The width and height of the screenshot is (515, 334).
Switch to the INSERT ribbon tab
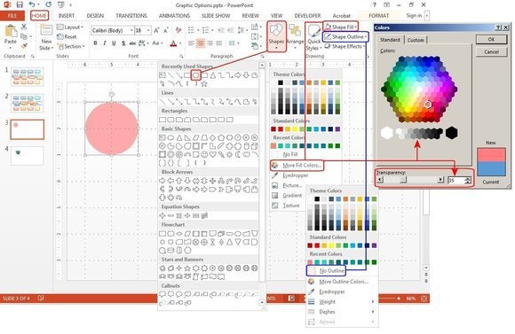point(67,15)
